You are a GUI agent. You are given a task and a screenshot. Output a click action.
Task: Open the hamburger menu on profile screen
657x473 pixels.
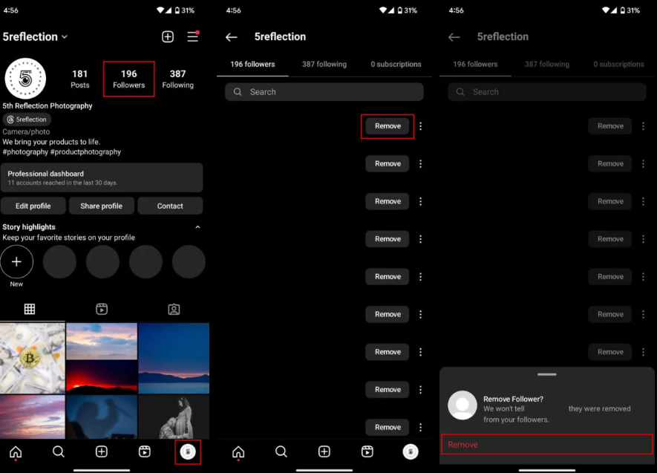tap(193, 36)
